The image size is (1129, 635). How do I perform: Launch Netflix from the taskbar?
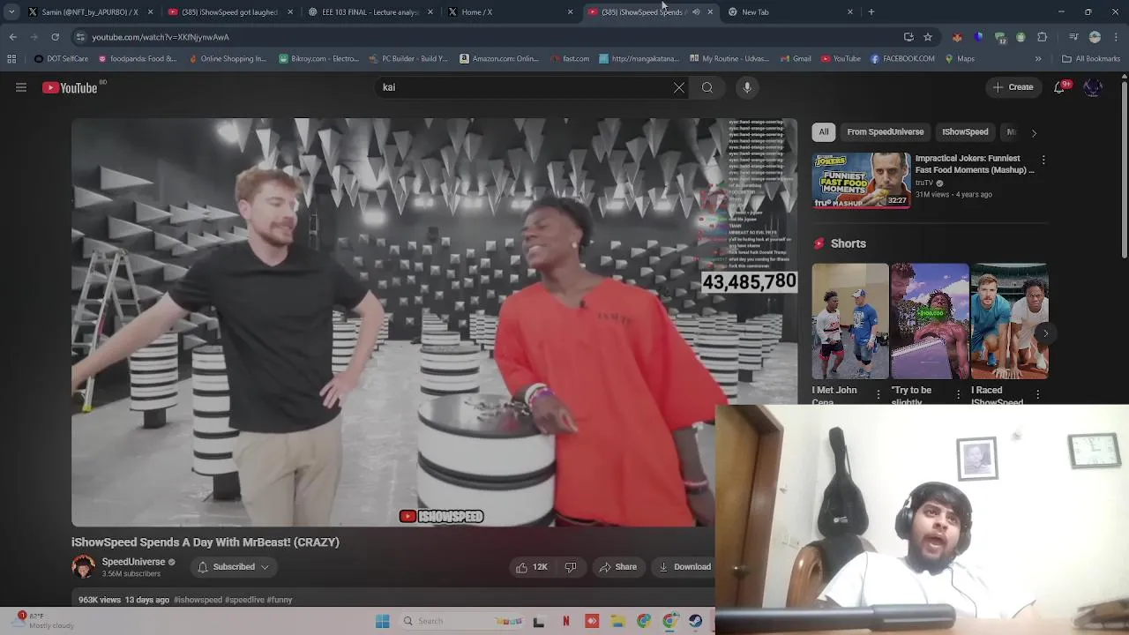tap(566, 621)
